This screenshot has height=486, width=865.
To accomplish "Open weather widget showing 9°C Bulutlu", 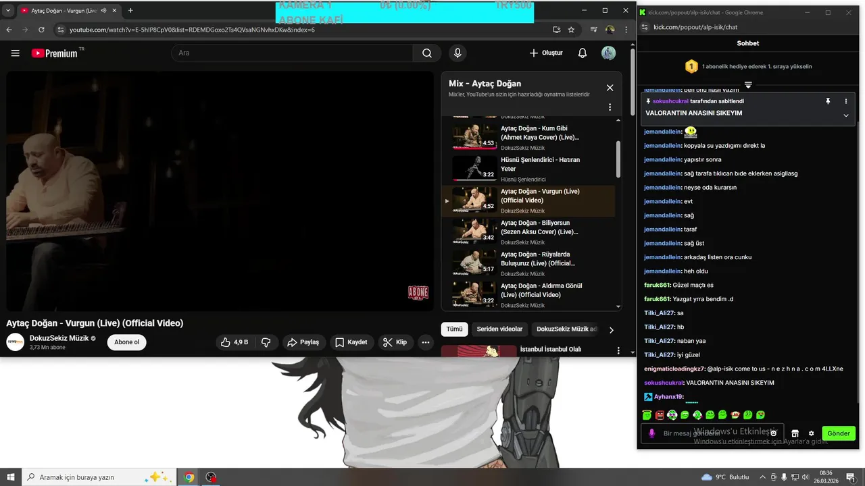I will pyautogui.click(x=725, y=477).
